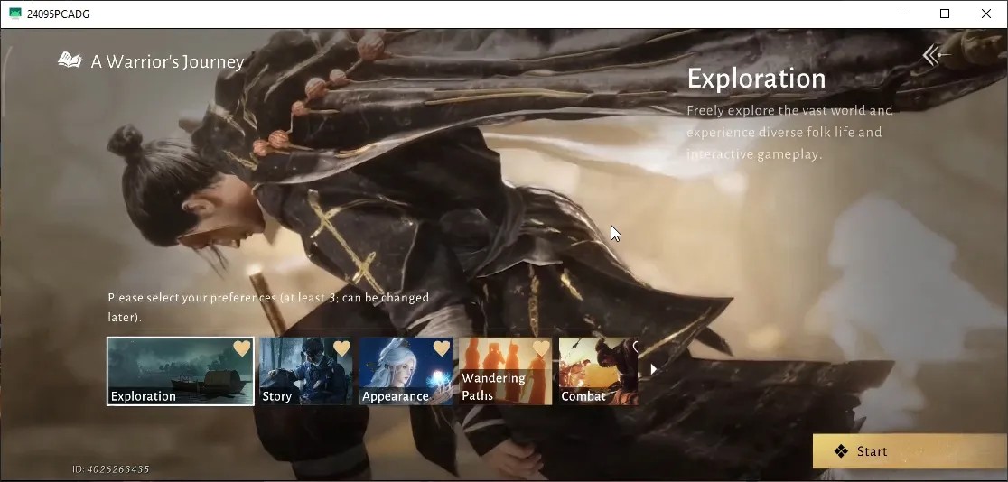Screen dimensions: 1008x482
Task: Start the journey with the Start button
Action: pos(910,451)
